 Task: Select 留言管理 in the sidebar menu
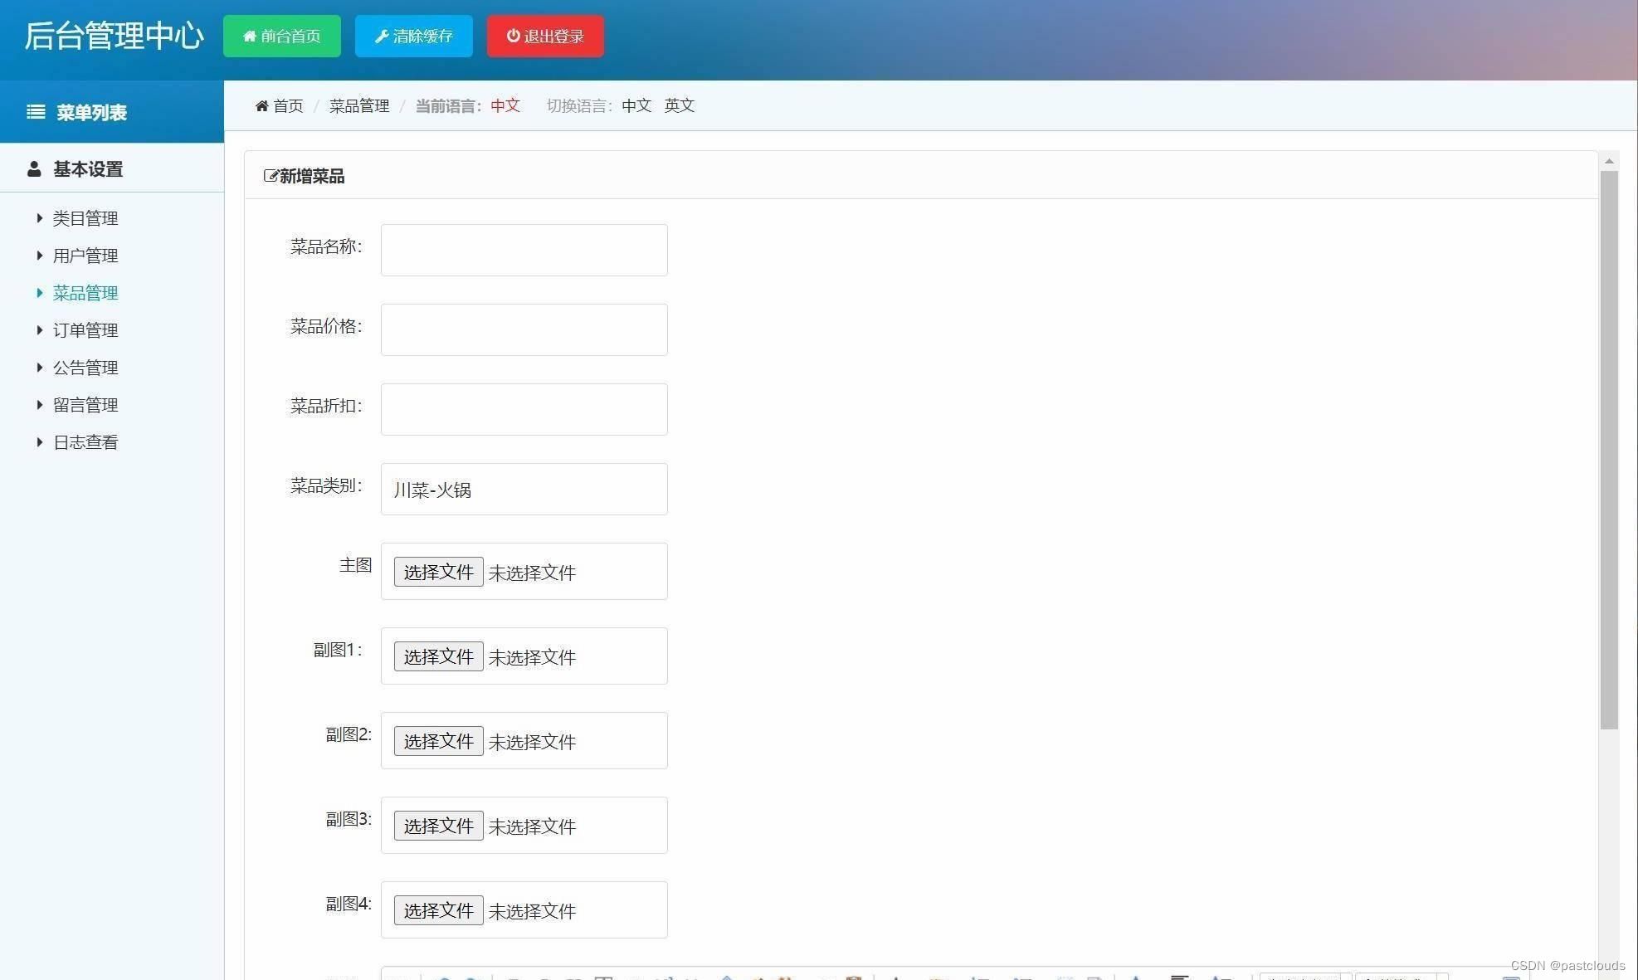85,404
